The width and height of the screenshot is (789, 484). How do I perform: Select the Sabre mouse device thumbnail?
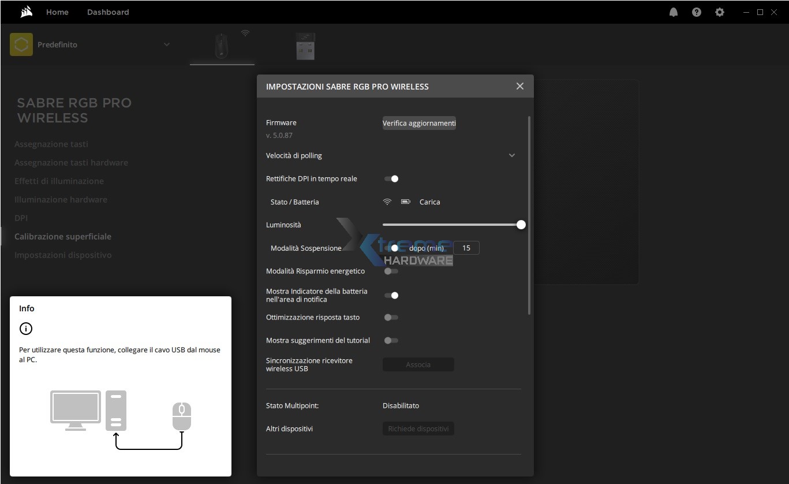pos(222,46)
